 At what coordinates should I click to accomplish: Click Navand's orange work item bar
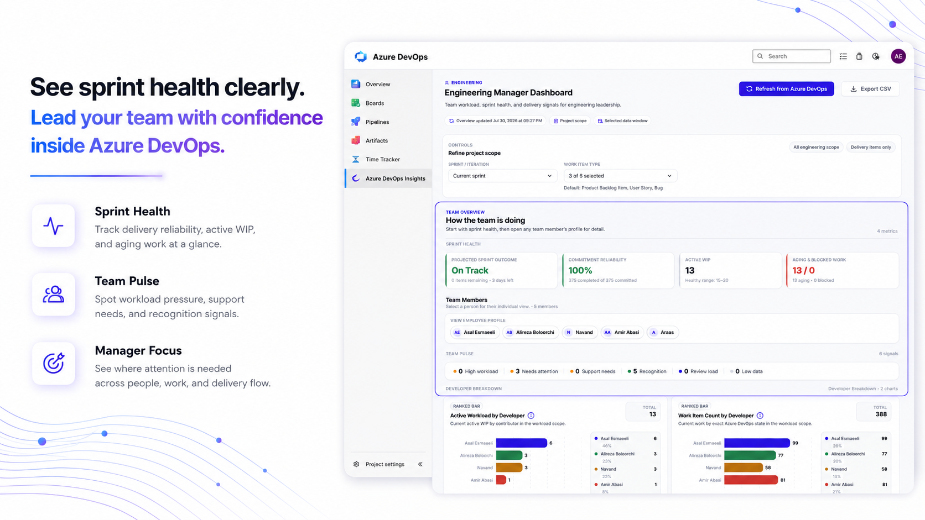pos(744,468)
